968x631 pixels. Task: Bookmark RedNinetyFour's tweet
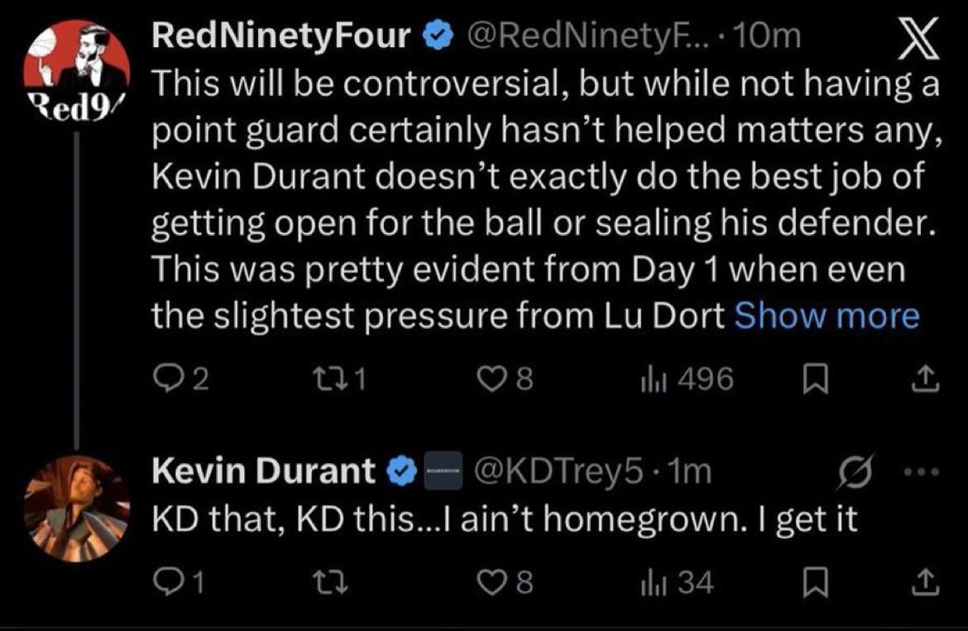tap(817, 379)
